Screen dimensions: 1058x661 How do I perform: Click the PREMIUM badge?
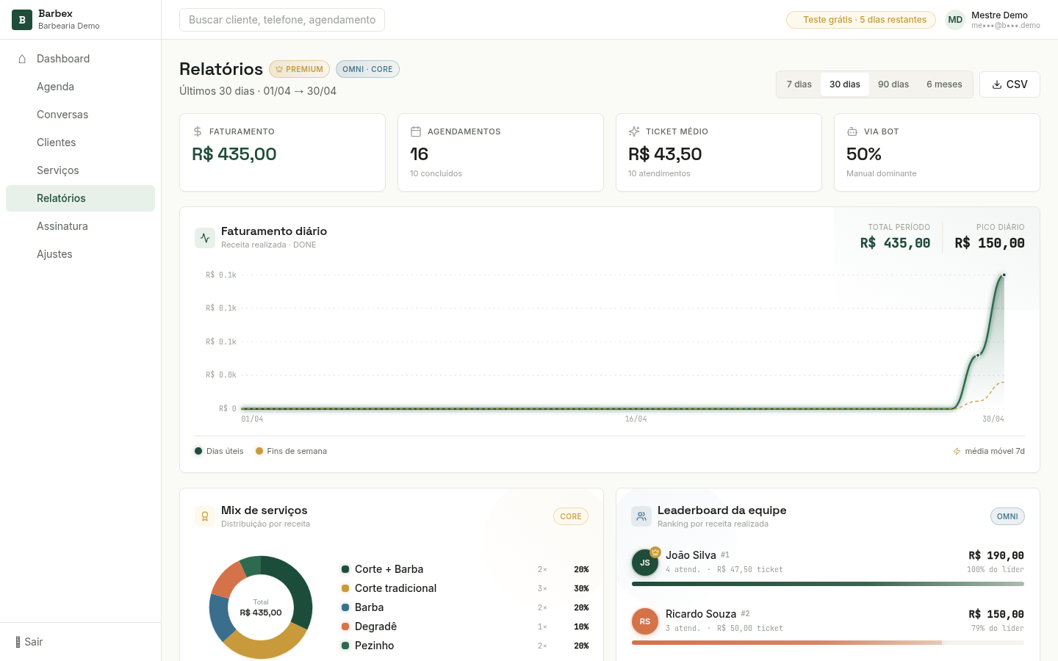(299, 69)
